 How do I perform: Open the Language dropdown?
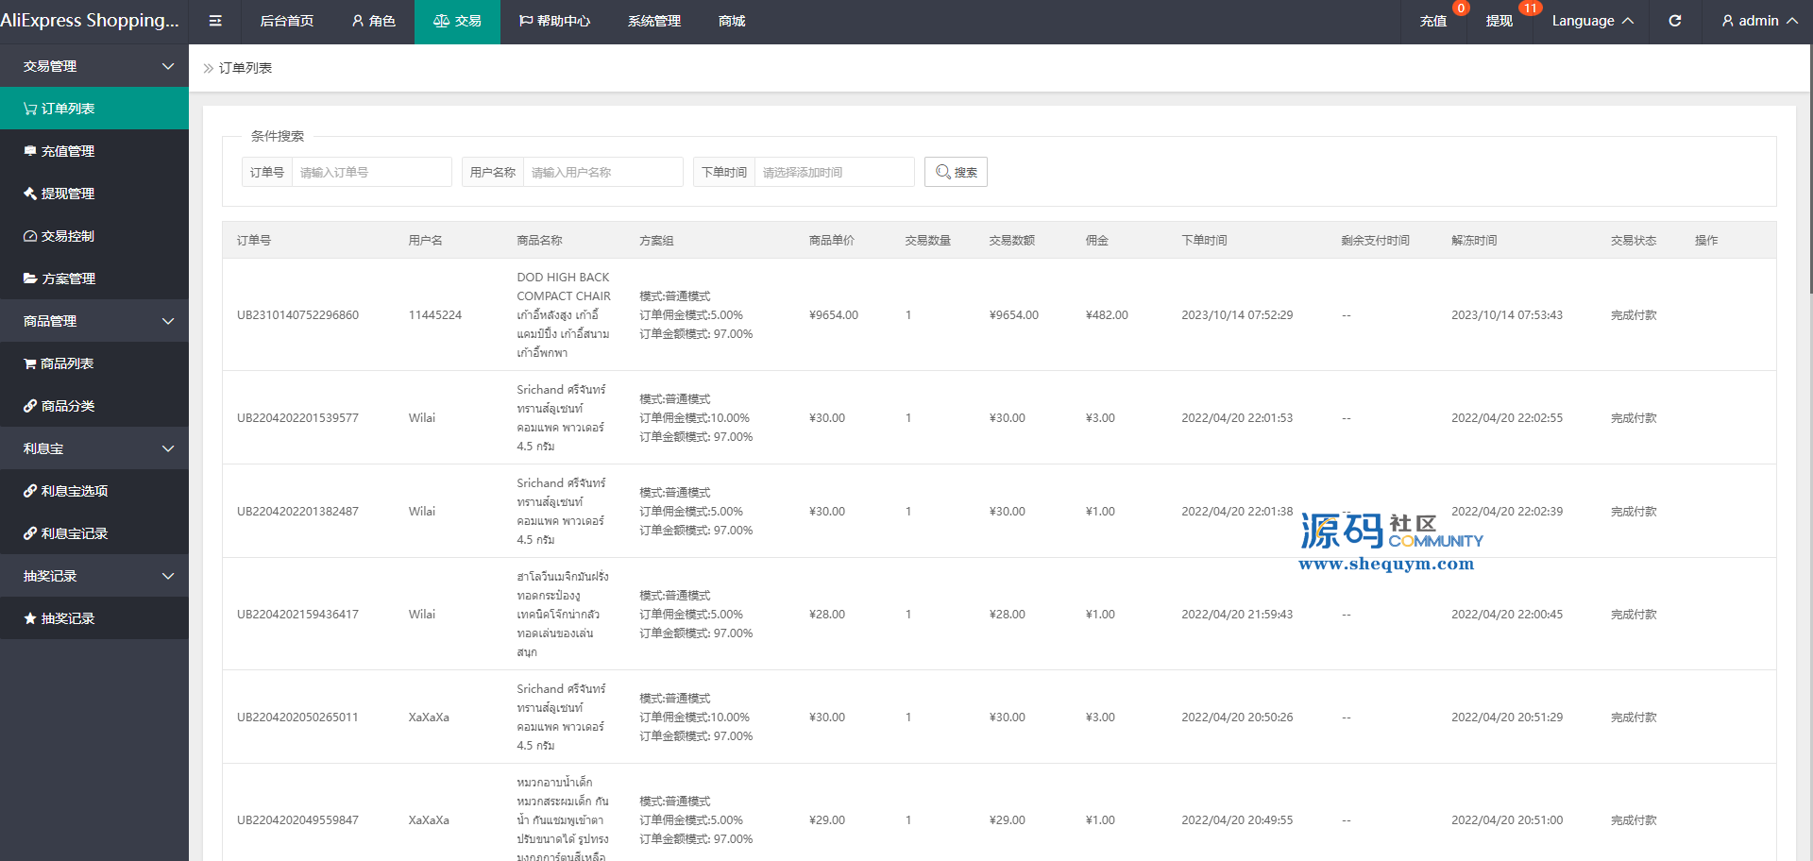point(1592,21)
